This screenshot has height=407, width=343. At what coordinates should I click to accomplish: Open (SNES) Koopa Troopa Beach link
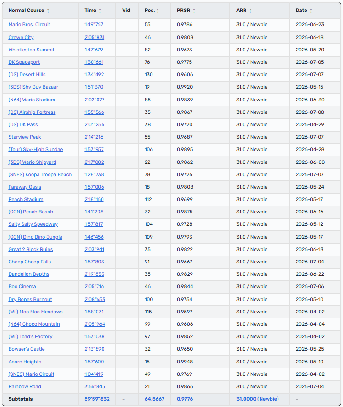40,175
